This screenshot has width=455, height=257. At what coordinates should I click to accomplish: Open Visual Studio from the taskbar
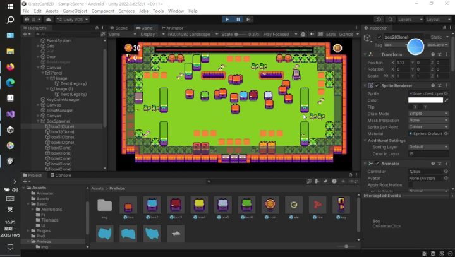point(10,114)
